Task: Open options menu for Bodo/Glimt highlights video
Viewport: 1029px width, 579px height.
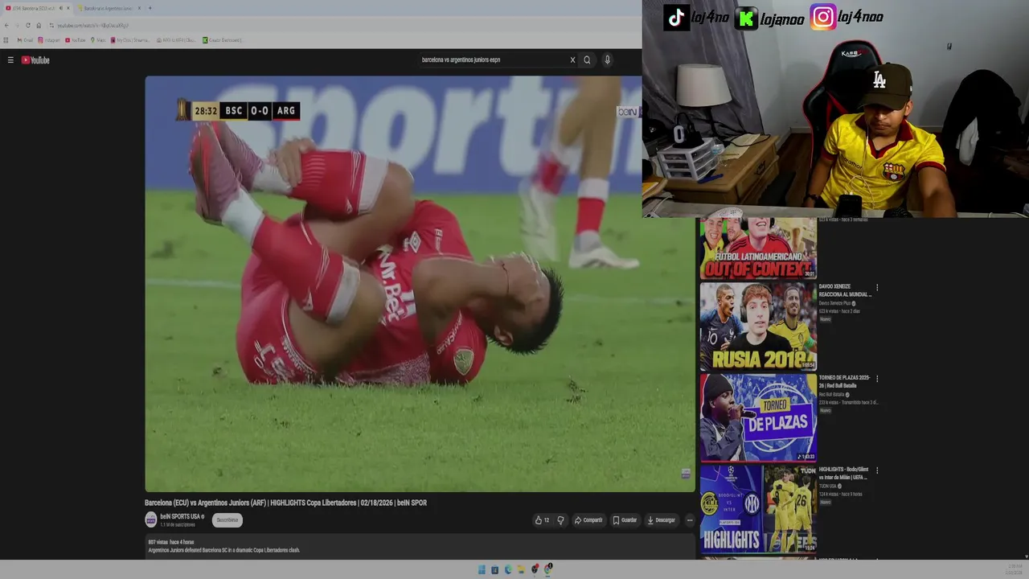Action: (x=877, y=470)
